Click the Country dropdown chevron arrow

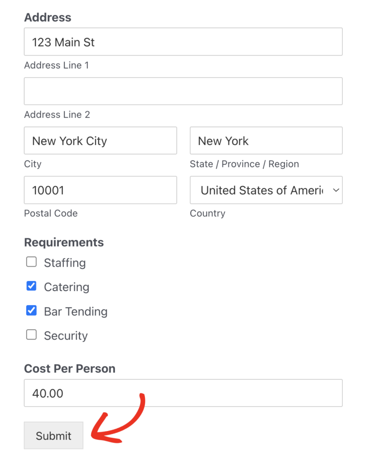point(335,190)
